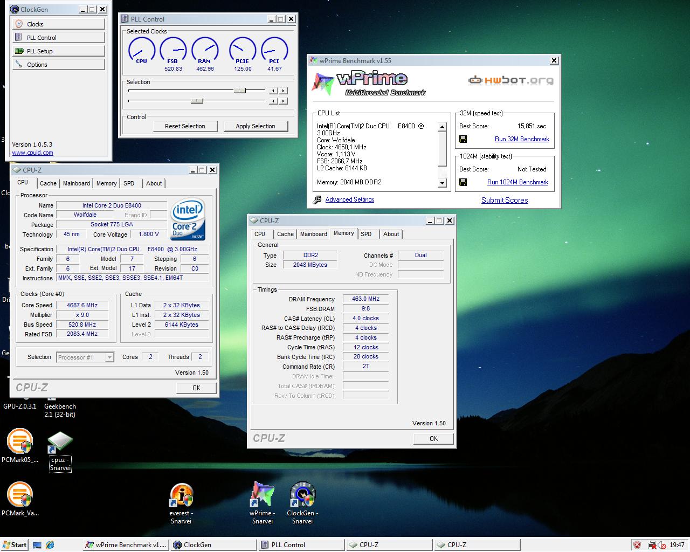
Task: Click the CPU clock gauge
Action: [142, 50]
